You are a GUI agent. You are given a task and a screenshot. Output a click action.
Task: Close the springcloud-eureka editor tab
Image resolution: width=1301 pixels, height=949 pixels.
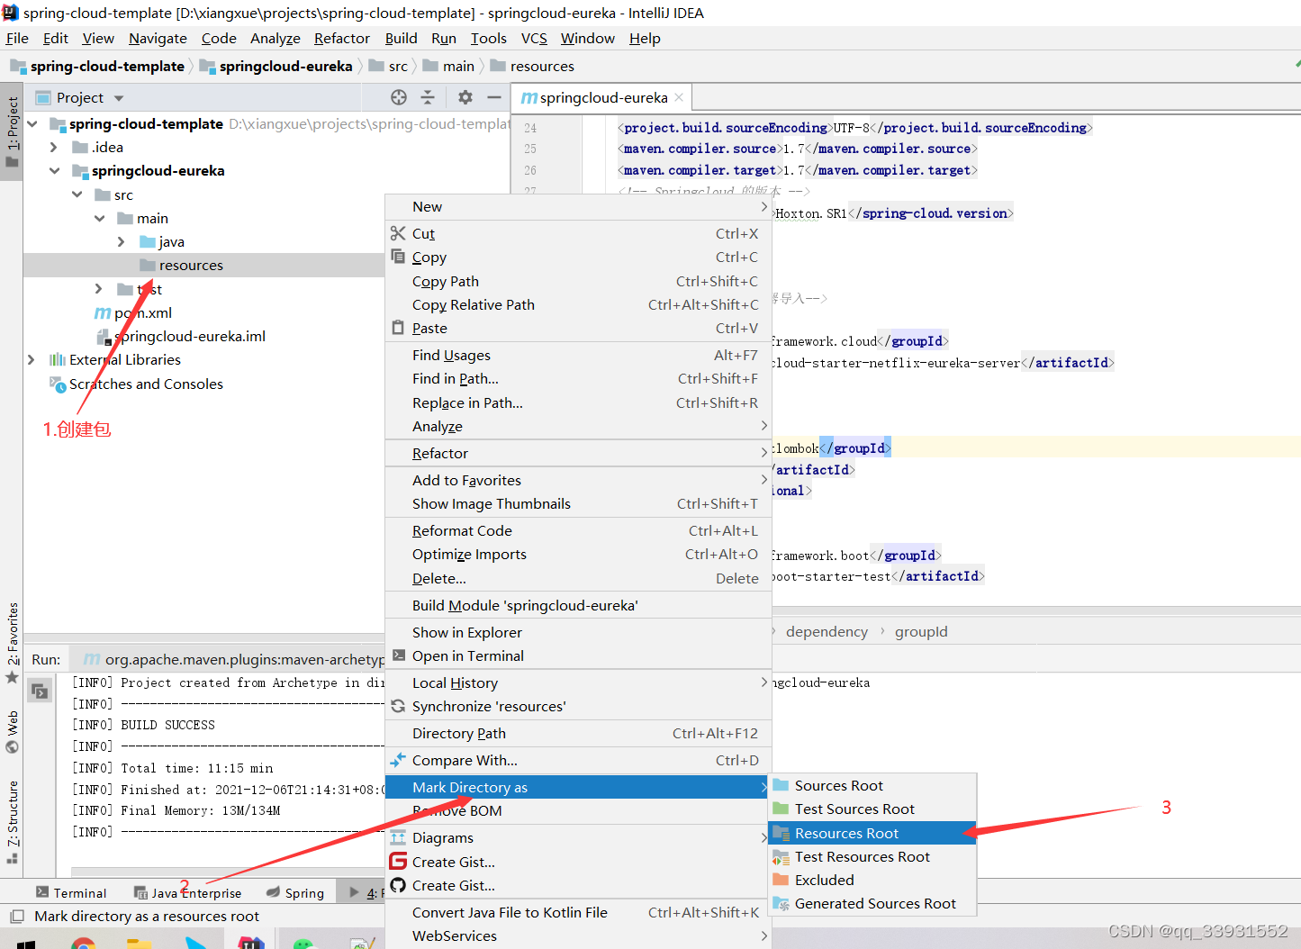[679, 97]
